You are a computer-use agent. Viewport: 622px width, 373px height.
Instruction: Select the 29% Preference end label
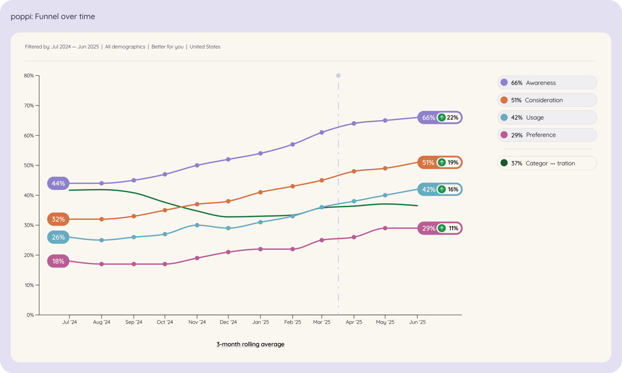point(440,228)
